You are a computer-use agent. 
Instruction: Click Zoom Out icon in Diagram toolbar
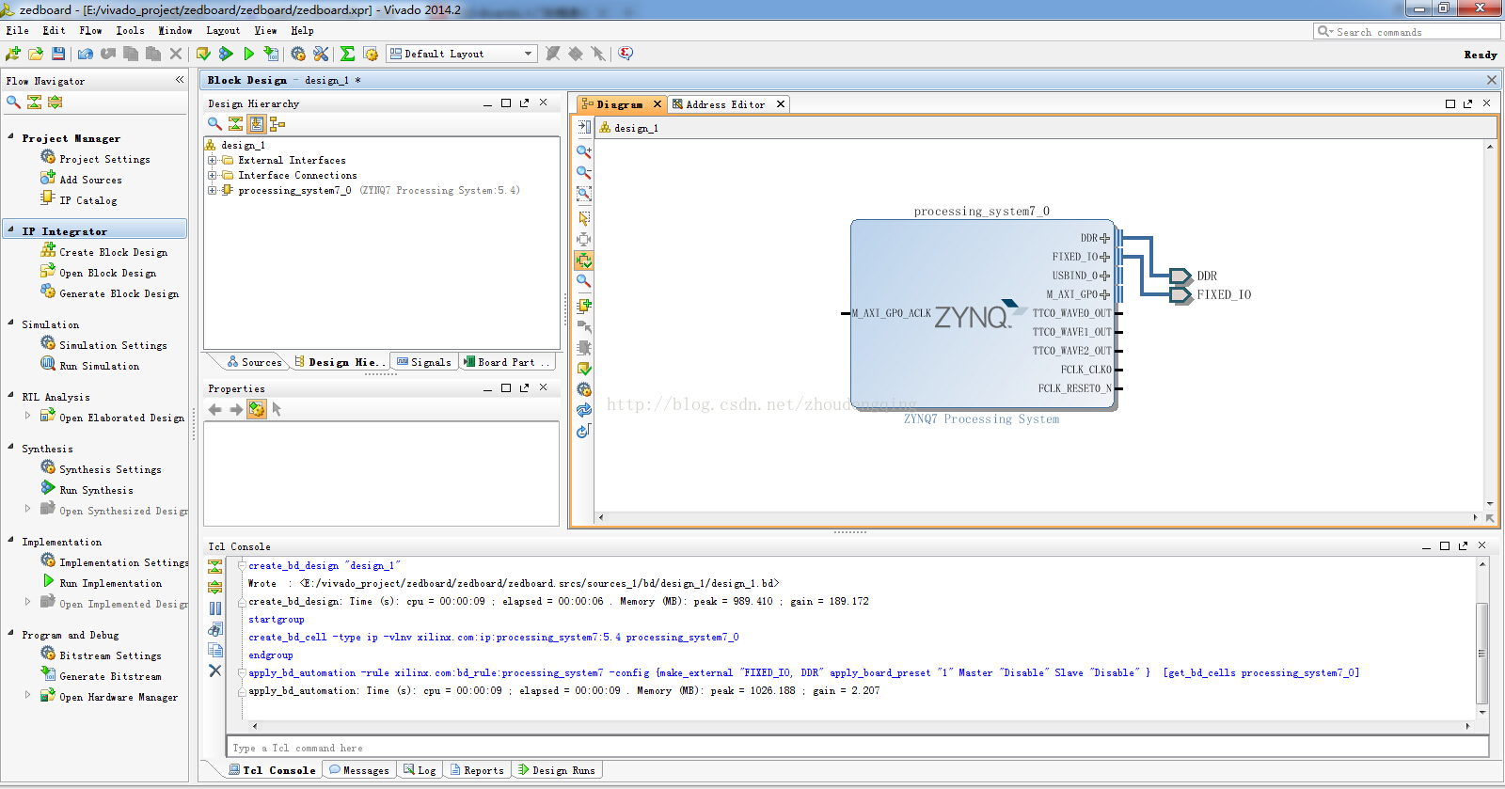584,173
